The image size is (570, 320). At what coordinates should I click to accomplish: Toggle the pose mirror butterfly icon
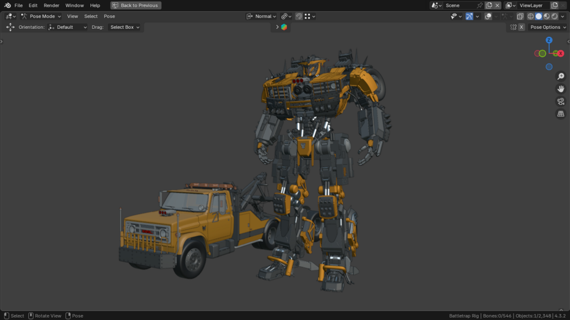click(x=513, y=27)
